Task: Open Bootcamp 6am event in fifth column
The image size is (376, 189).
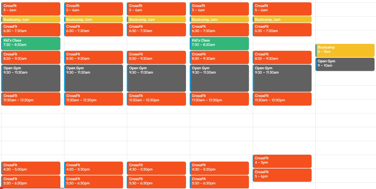Action: (282, 19)
